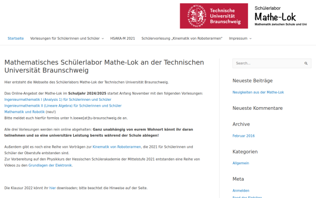Click the Anmelden link
The width and height of the screenshot is (316, 198).
(x=241, y=191)
